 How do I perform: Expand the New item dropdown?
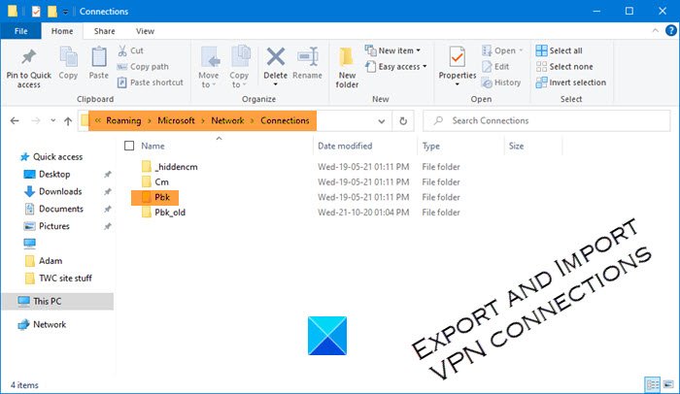[x=392, y=50]
